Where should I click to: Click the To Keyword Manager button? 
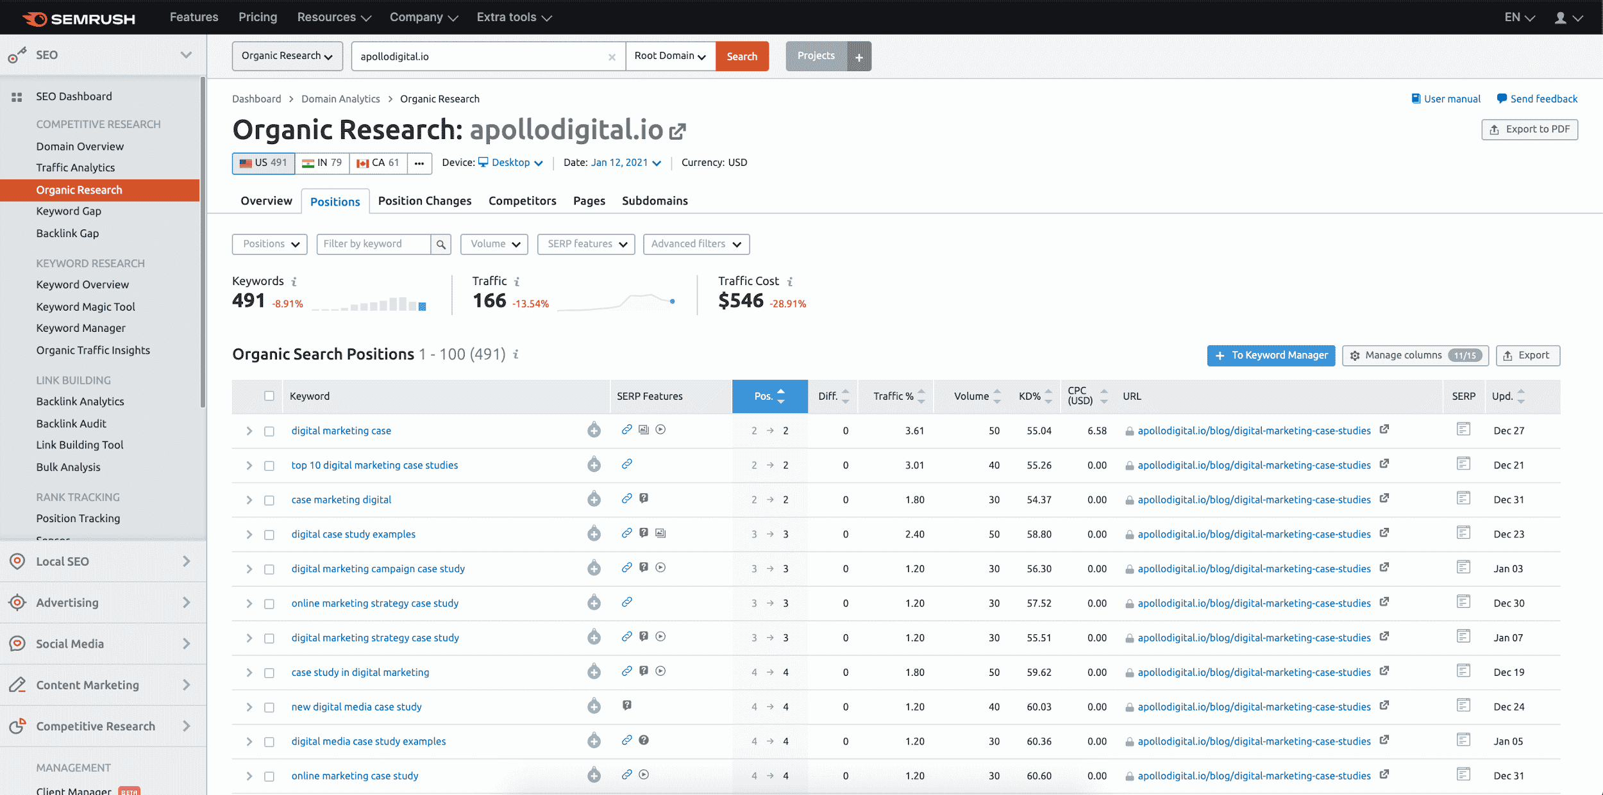coord(1271,356)
